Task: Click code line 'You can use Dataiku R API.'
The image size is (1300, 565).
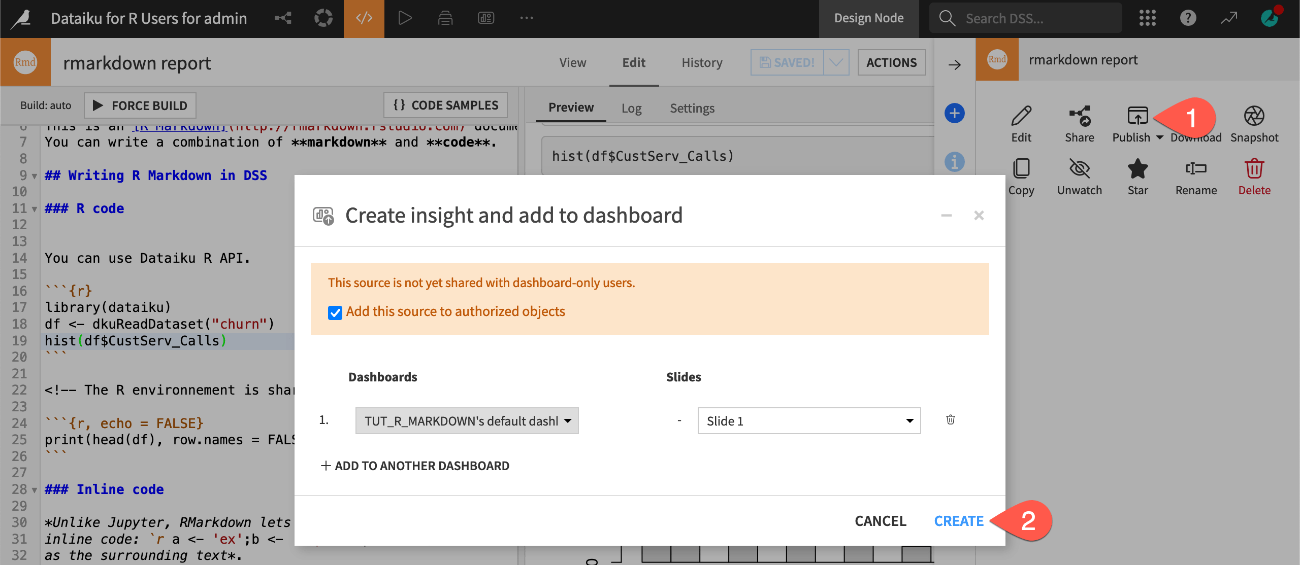Action: click(147, 258)
